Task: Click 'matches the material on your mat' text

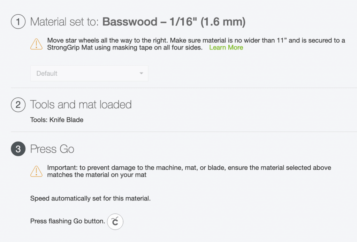Action: pyautogui.click(x=97, y=175)
